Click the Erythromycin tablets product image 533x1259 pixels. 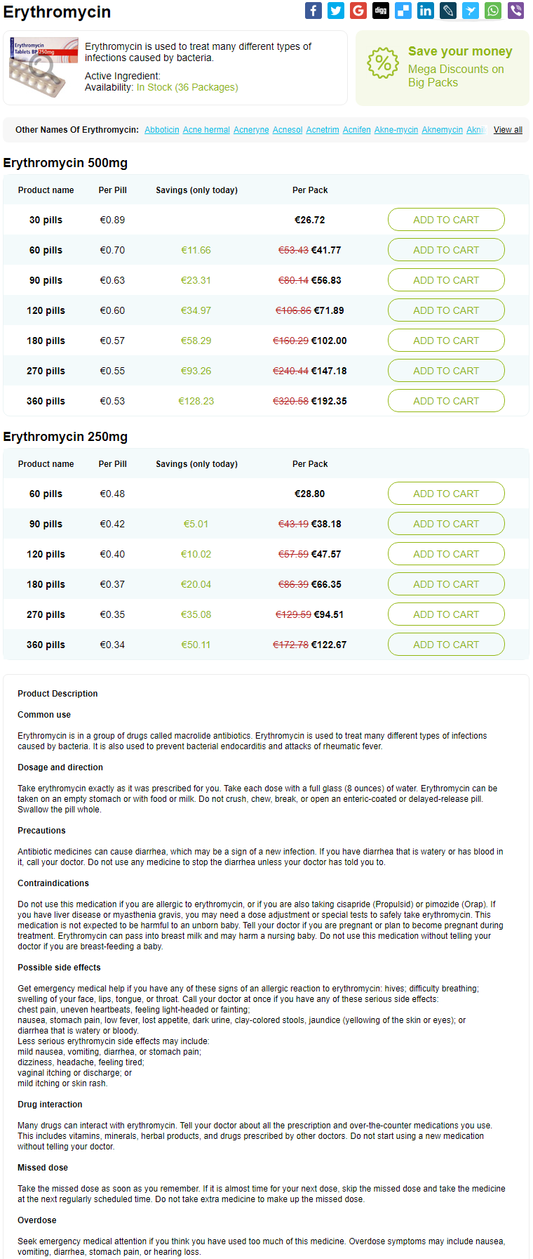(43, 67)
